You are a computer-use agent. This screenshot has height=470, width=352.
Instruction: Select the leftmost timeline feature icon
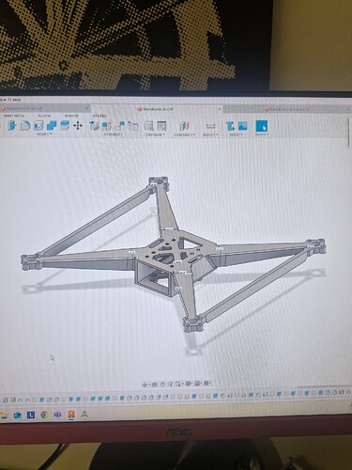[6, 400]
